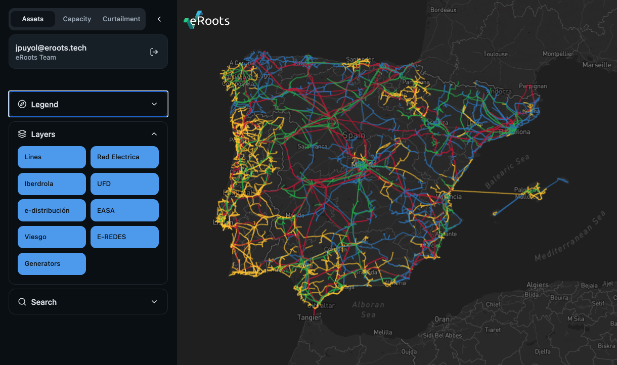Disable the Viesgo layer
Image resolution: width=617 pixels, height=365 pixels.
51,237
